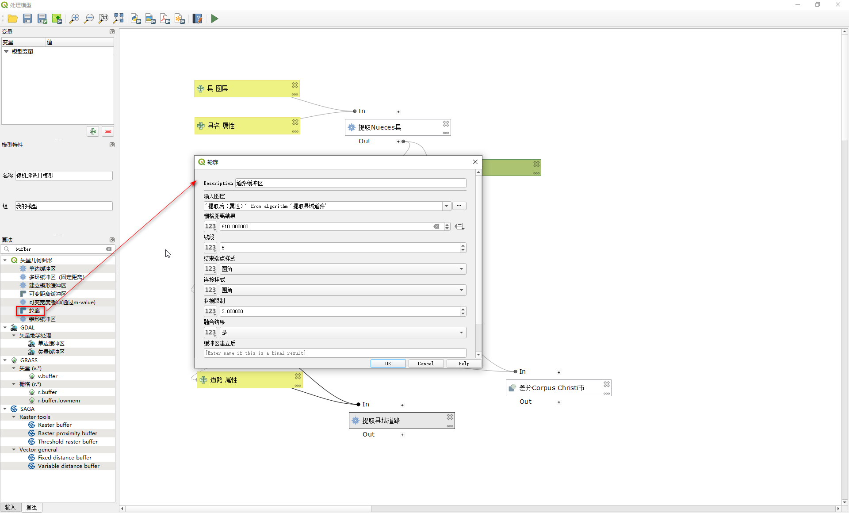Open data-defined override for 栅格距离结果
The image size is (849, 513).
pos(459,226)
